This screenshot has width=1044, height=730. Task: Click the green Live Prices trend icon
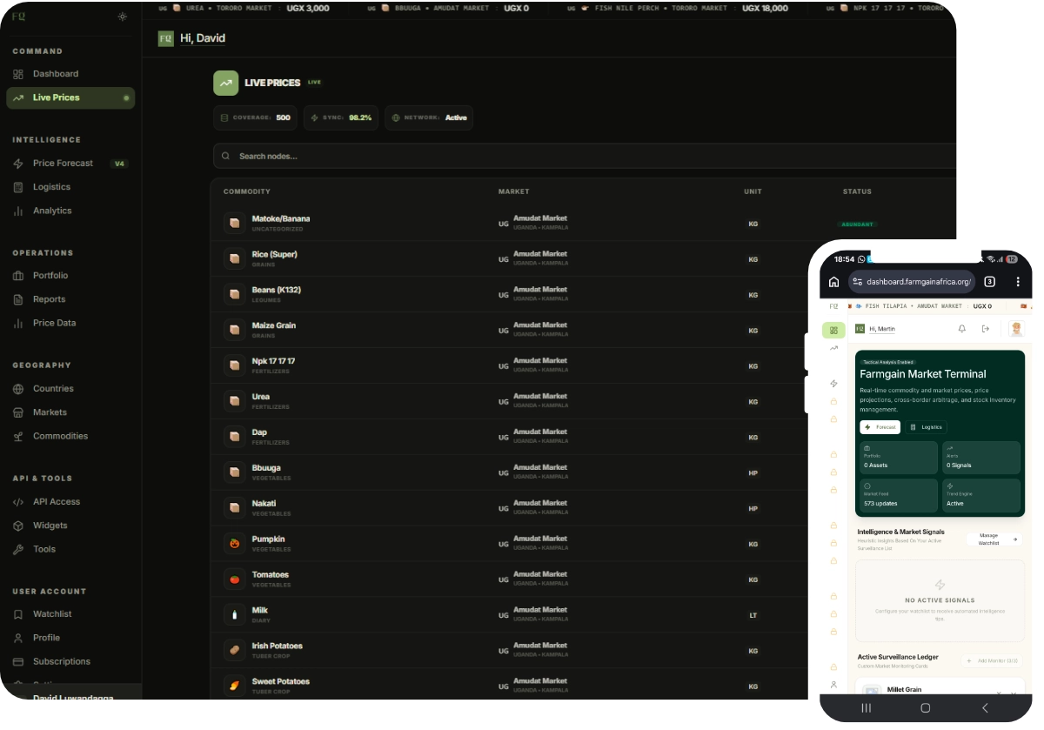(226, 83)
